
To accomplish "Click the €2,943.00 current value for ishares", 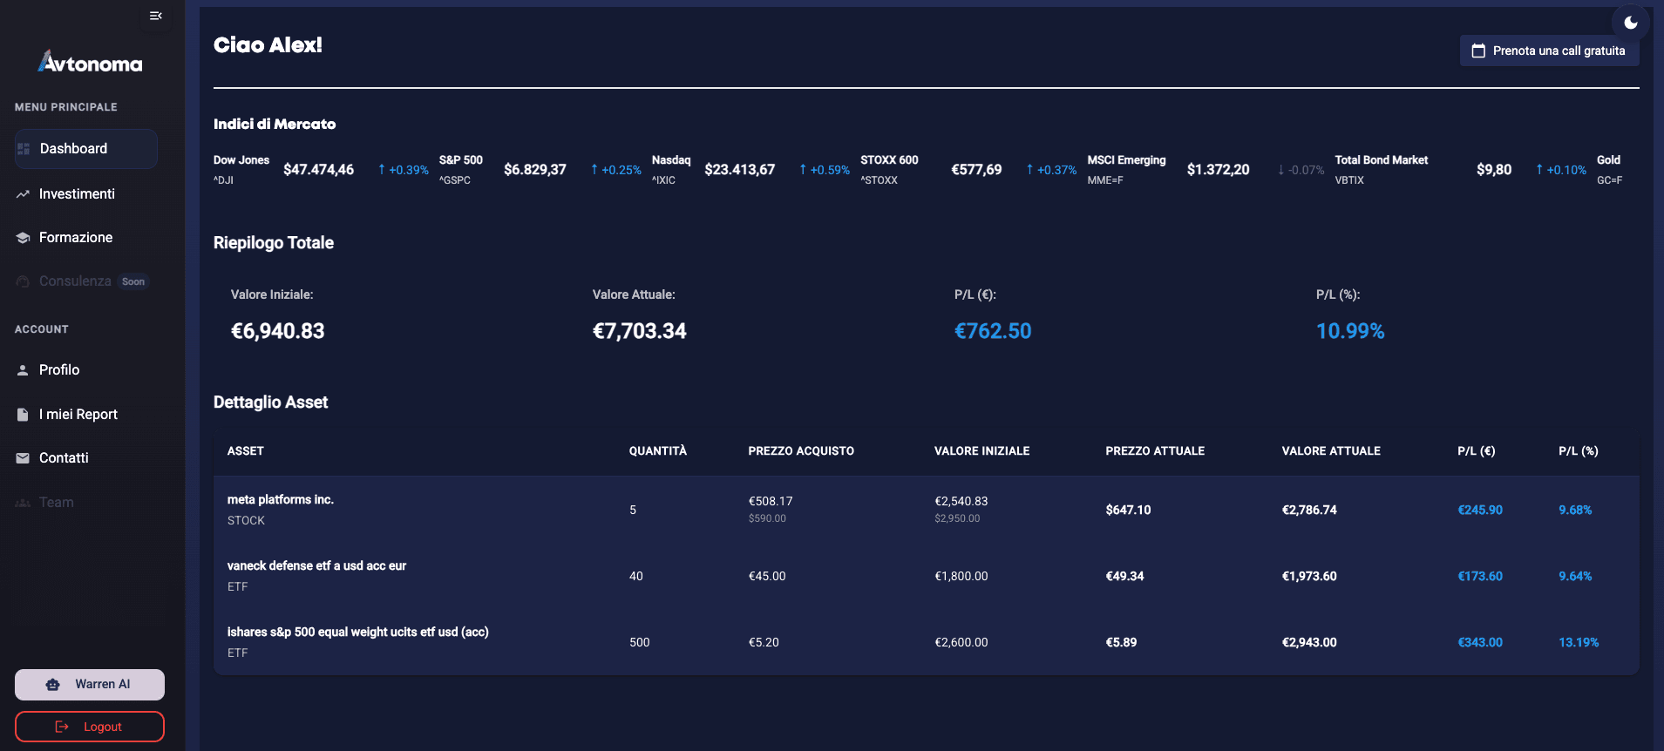I will pyautogui.click(x=1309, y=642).
